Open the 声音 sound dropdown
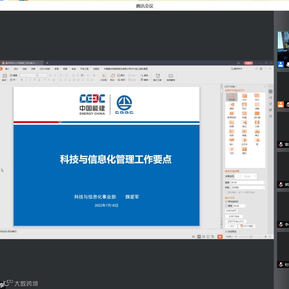Screen dimensions: 289x289 (248, 188)
